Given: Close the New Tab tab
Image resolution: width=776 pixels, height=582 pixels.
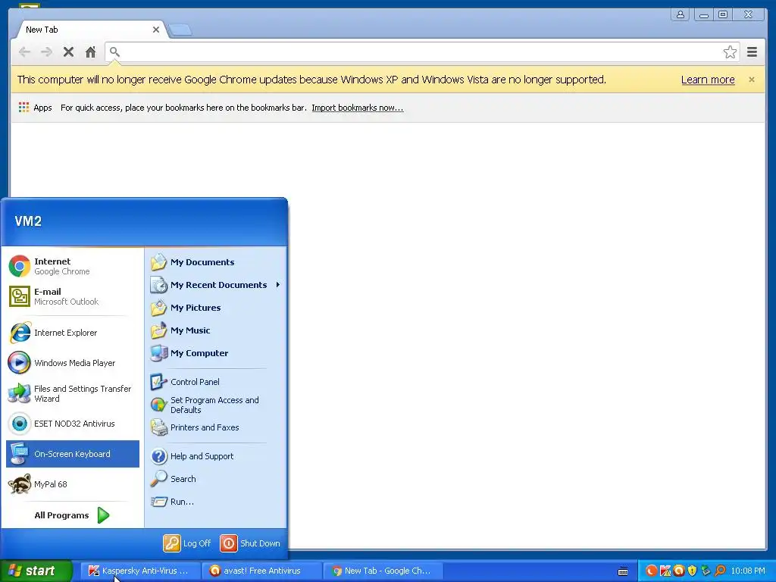Looking at the screenshot, I should click(156, 30).
